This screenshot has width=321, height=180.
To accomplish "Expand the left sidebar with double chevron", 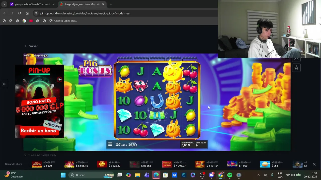I will tap(4, 84).
